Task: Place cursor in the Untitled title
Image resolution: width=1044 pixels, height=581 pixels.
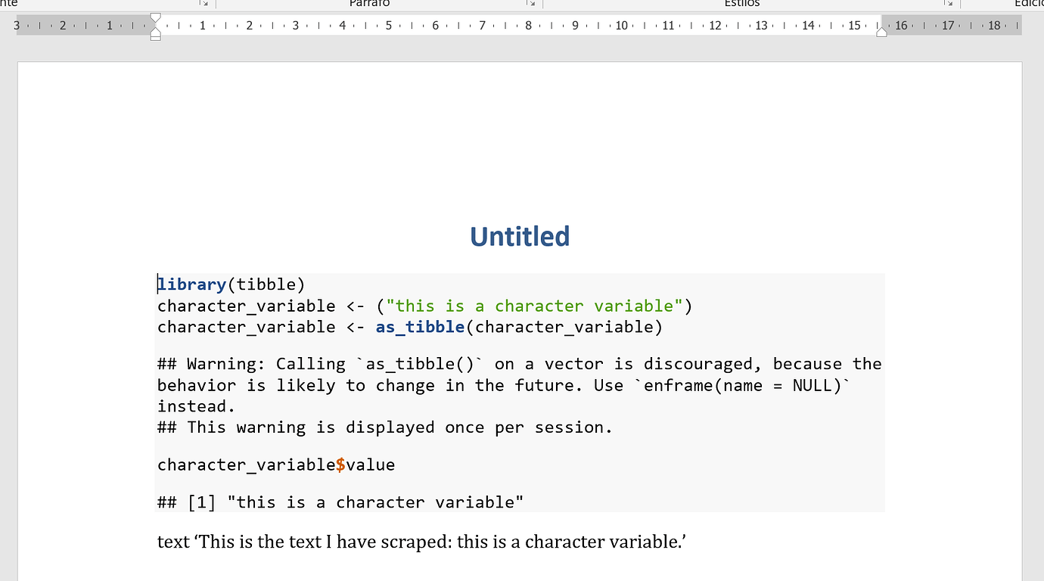Action: coord(520,236)
